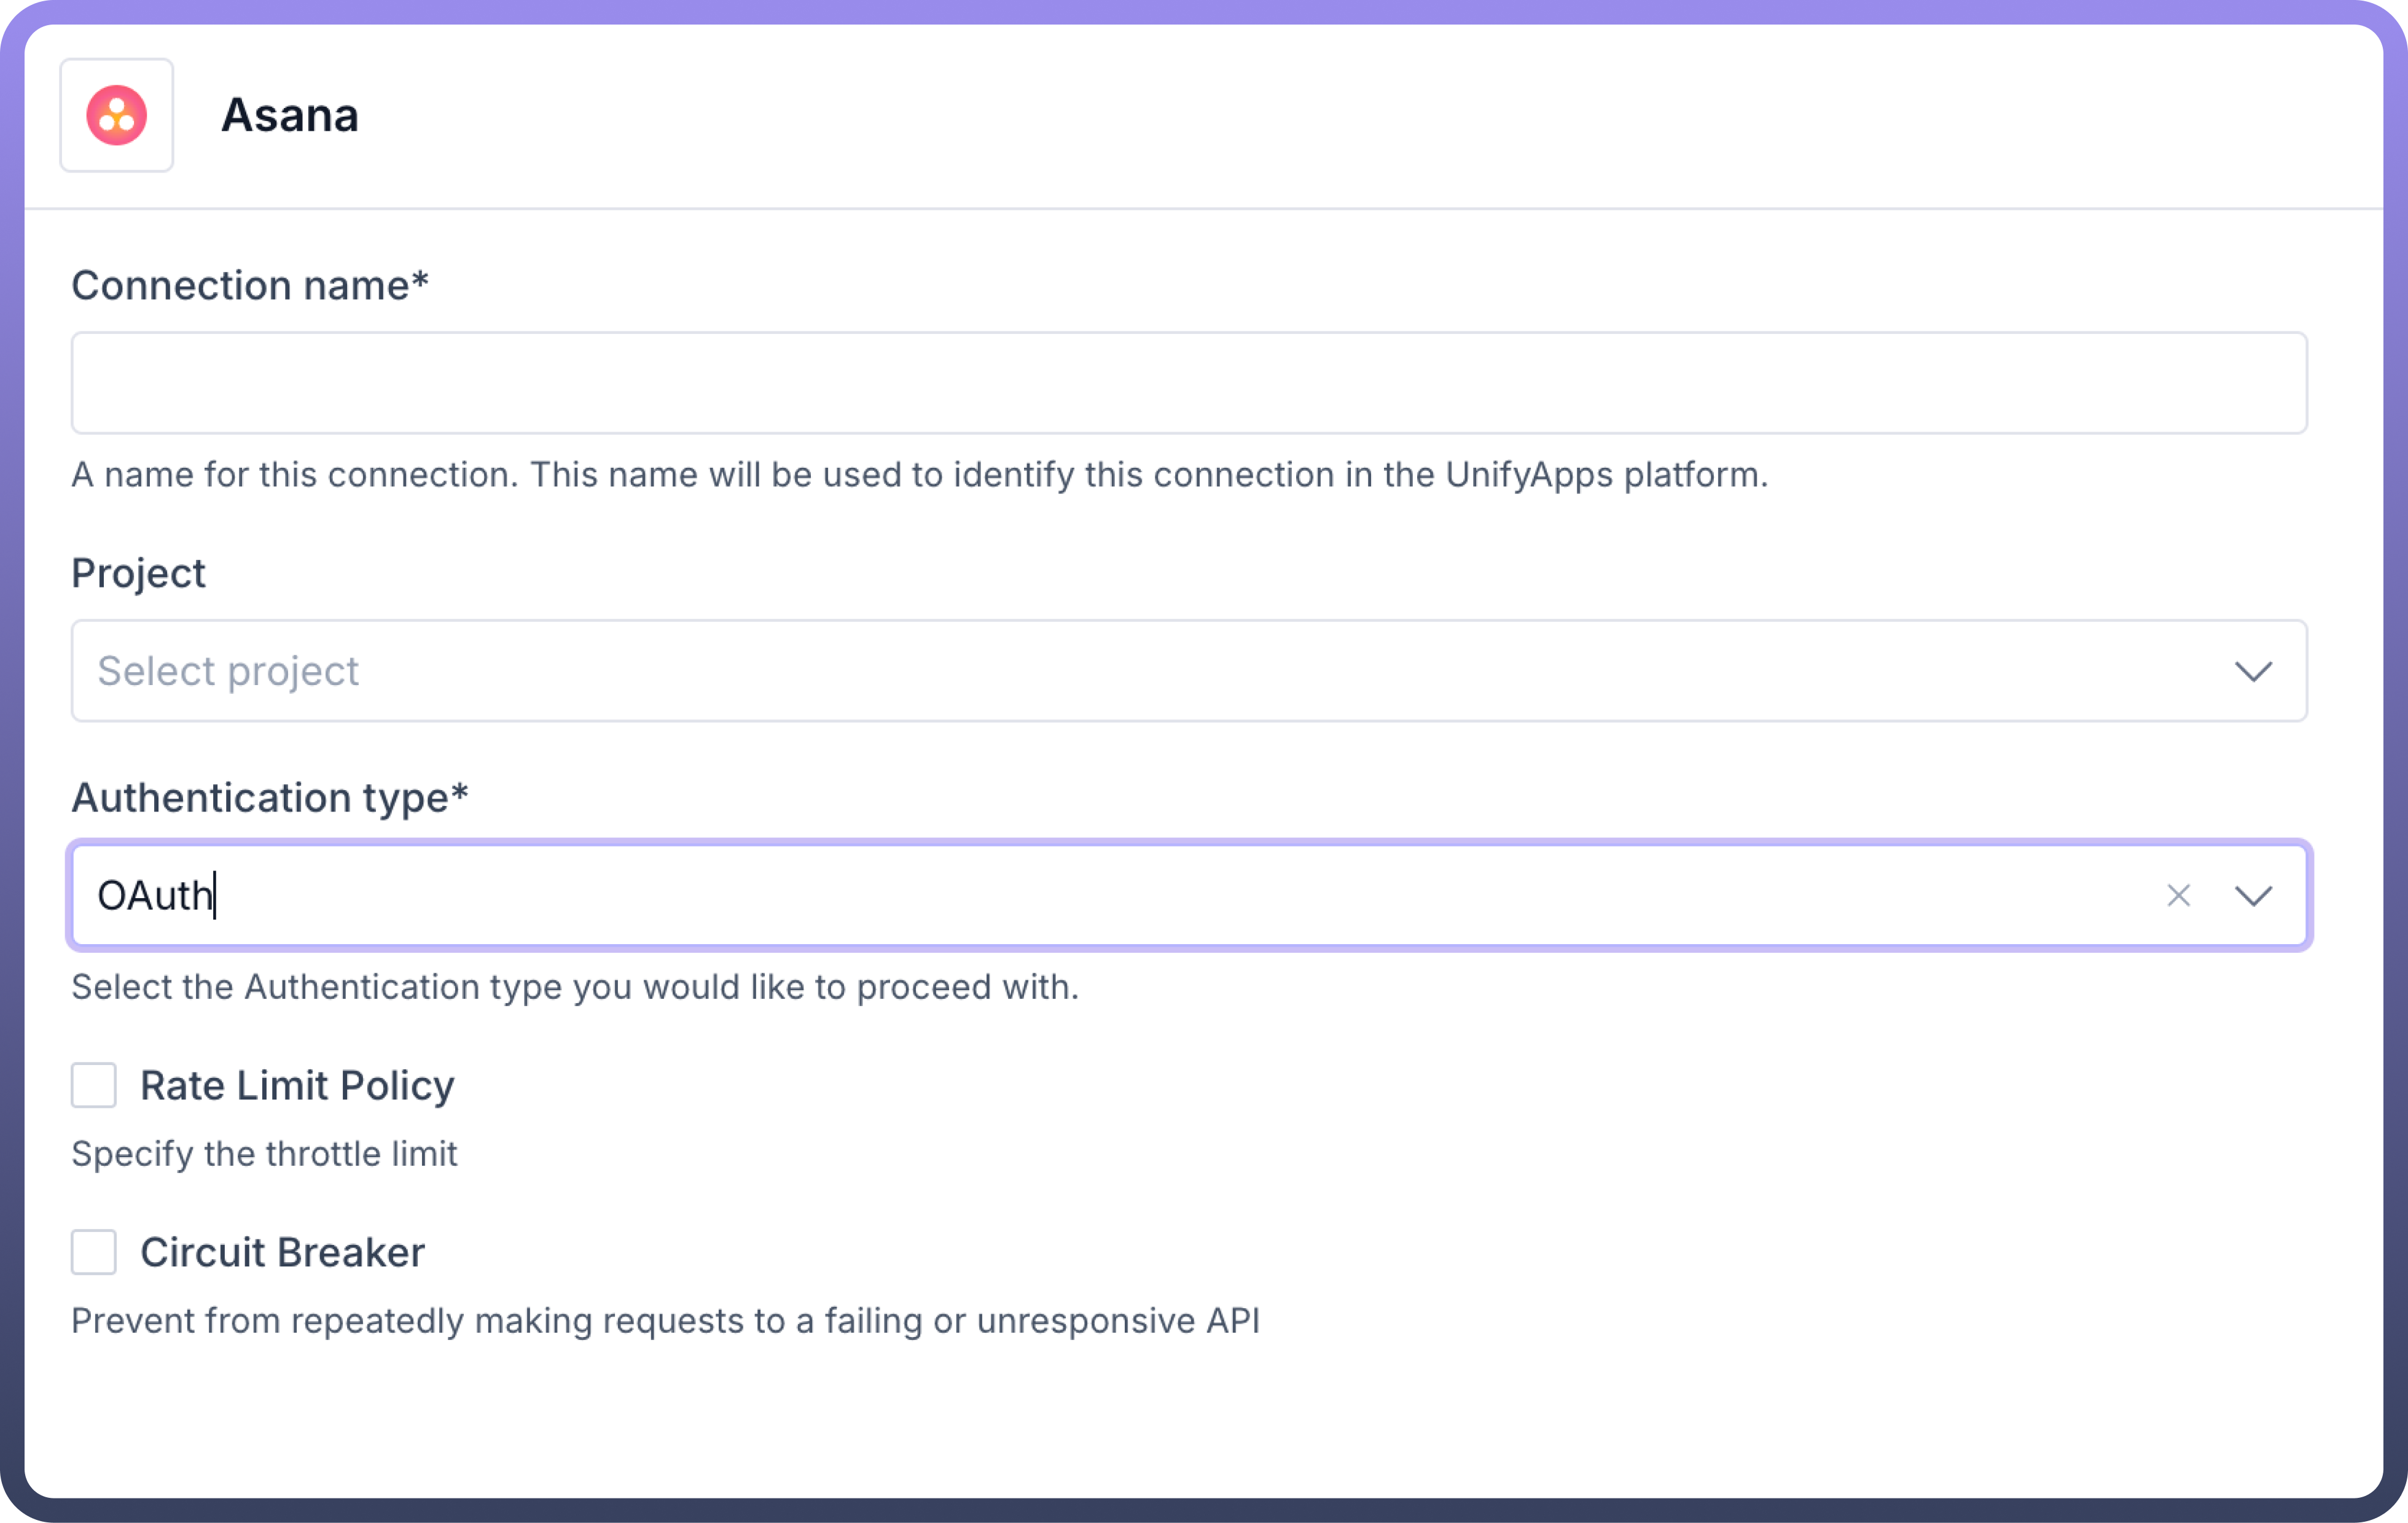
Task: Click the Asana logo icon
Action: pyautogui.click(x=116, y=115)
